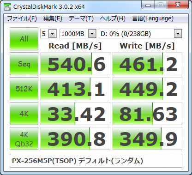Start the 512K test

(24, 89)
